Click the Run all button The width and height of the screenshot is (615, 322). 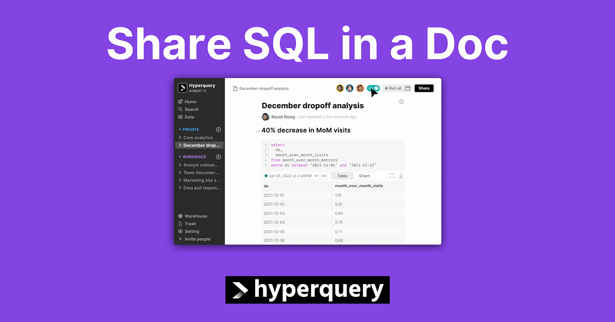[394, 88]
